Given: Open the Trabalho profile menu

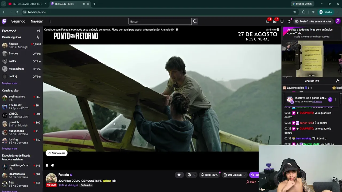Looking at the screenshot, I should (325, 12).
